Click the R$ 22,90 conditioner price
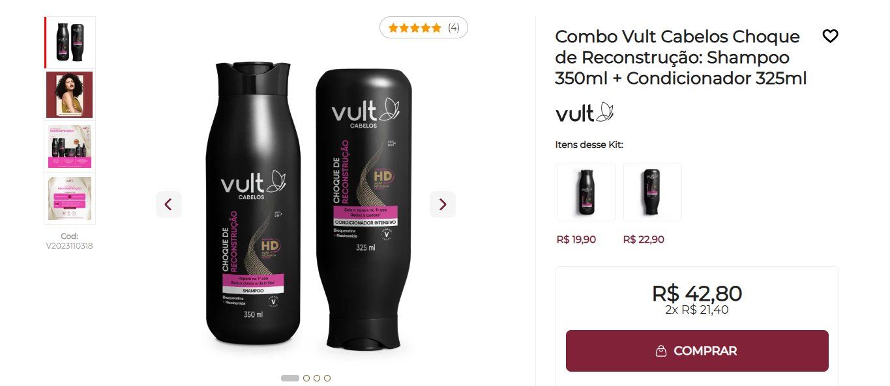 (644, 240)
